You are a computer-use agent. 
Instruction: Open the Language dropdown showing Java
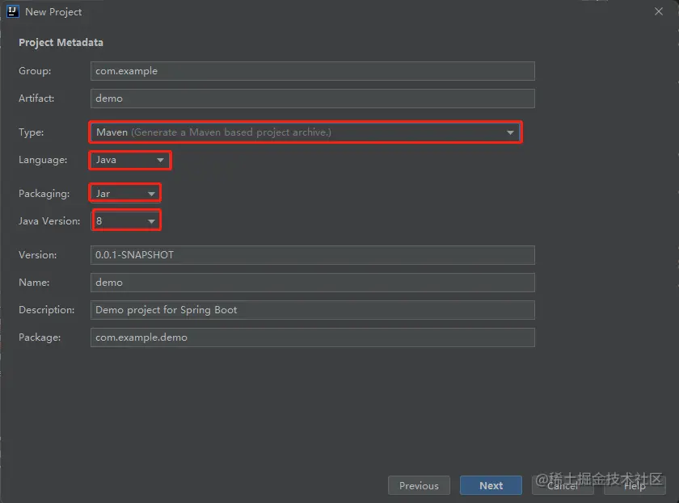pyautogui.click(x=130, y=160)
